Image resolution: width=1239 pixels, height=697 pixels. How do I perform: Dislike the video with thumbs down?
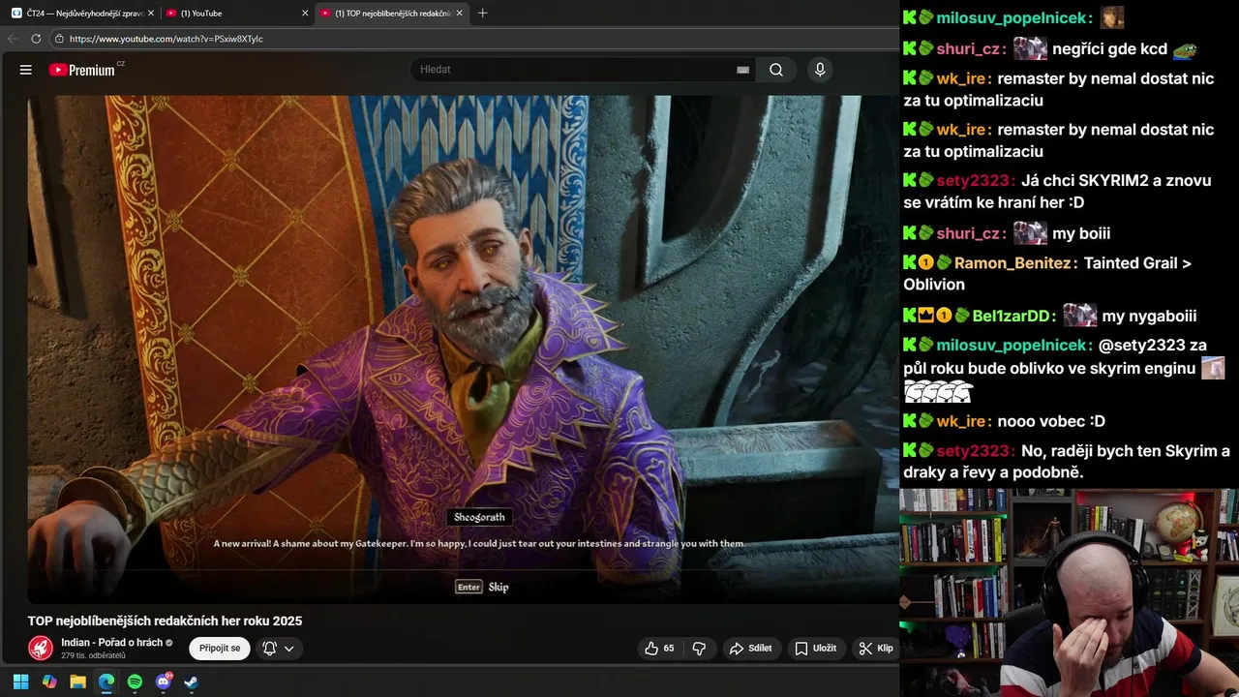tap(699, 648)
